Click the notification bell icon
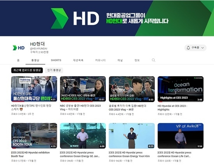Image resolution: width=214 pixels, height=167 pixels. tap(188, 48)
